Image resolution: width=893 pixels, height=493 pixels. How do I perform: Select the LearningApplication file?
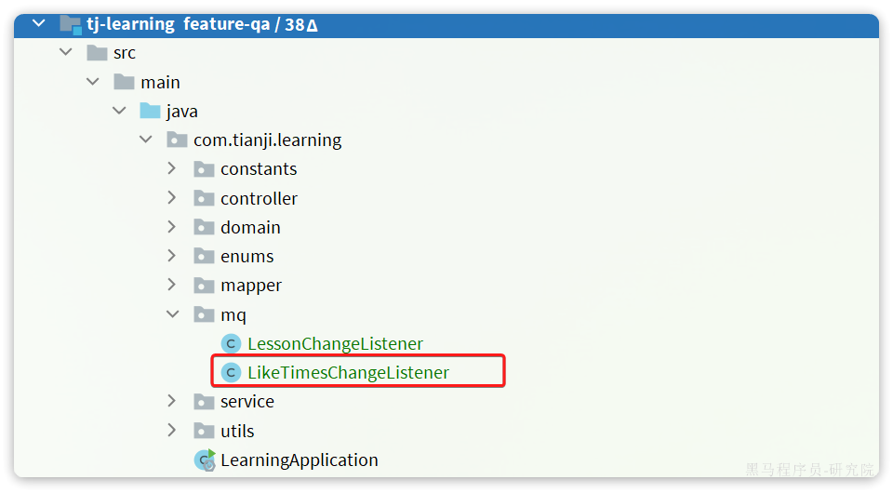[x=300, y=460]
